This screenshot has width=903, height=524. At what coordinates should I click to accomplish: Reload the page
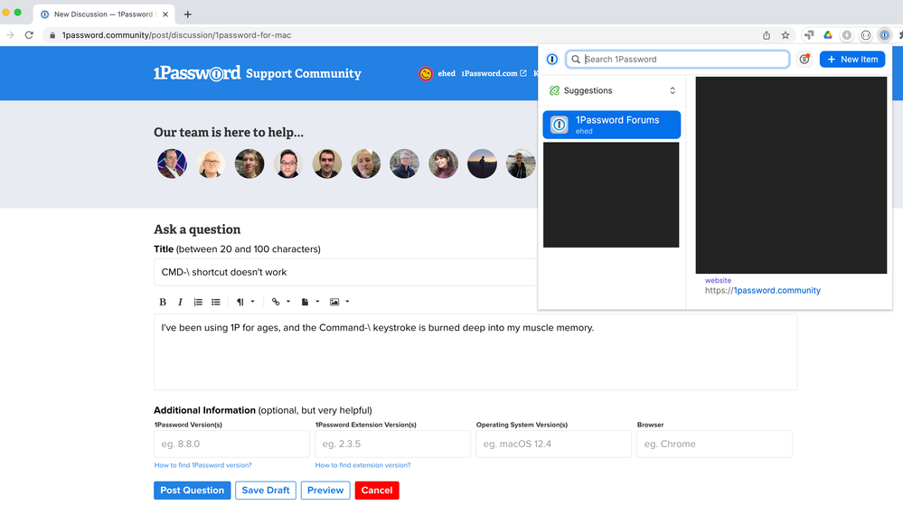29,35
